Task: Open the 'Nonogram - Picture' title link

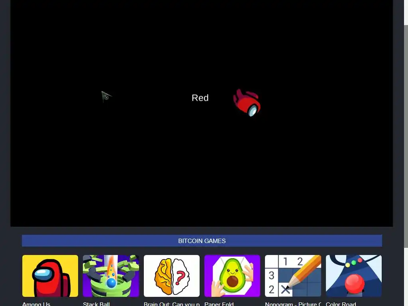Action: tap(293, 304)
